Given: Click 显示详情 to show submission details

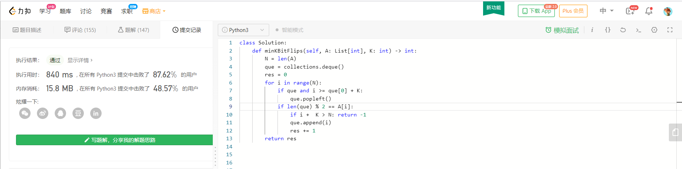Looking at the screenshot, I should (80, 60).
